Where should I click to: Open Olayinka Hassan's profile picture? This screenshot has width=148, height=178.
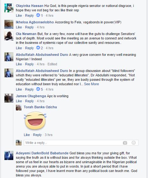pos(9,8)
